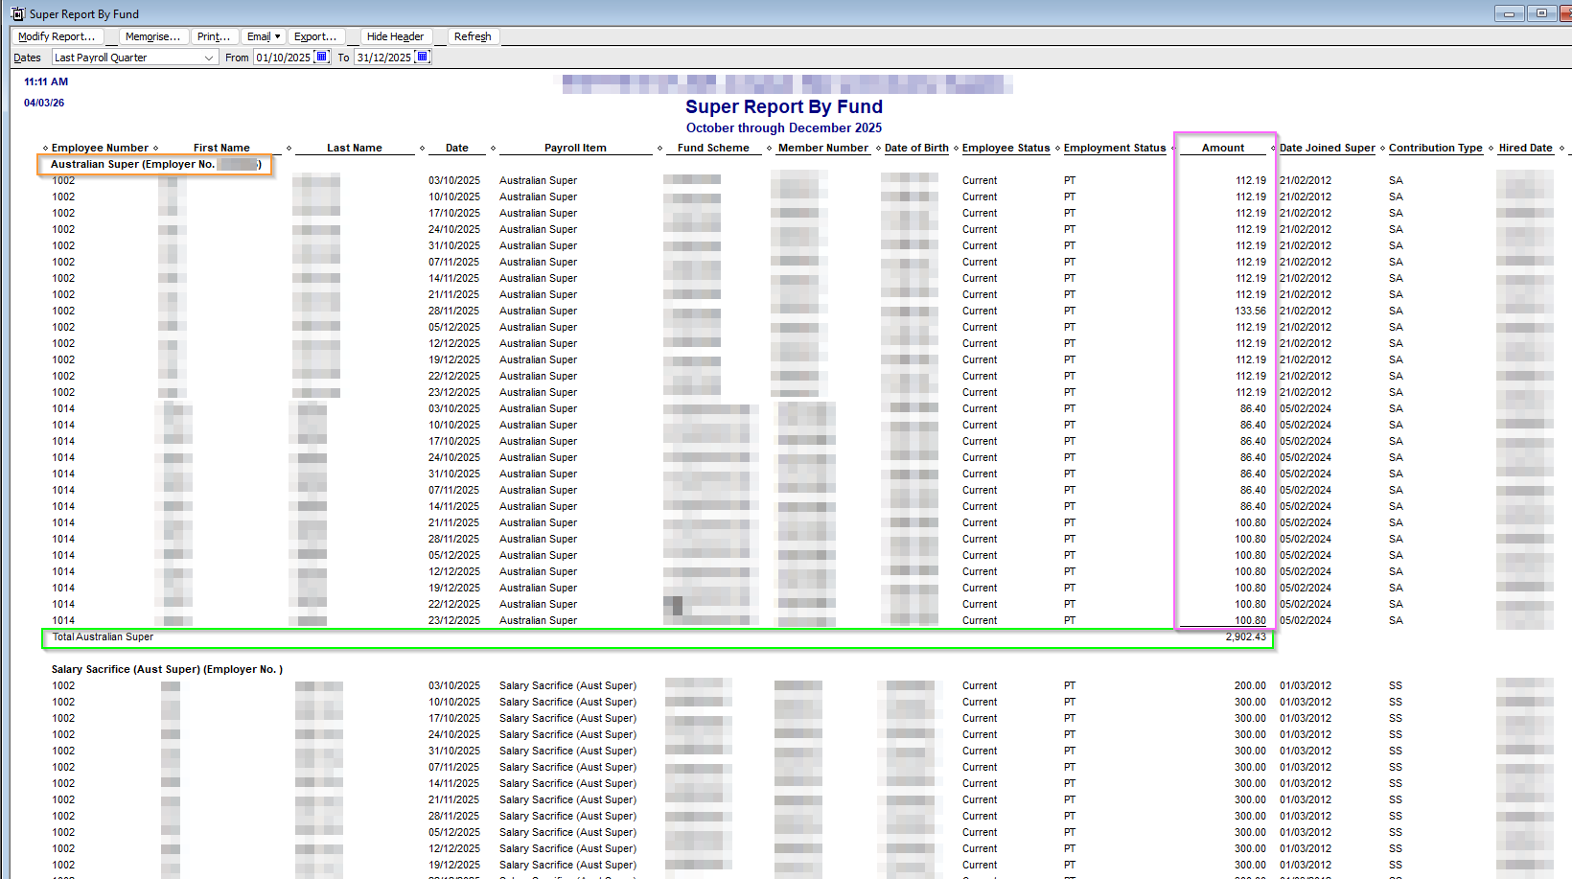Select the Salary Sacrifice (Aust Super) group heading
1572x879 pixels.
pyautogui.click(x=167, y=669)
